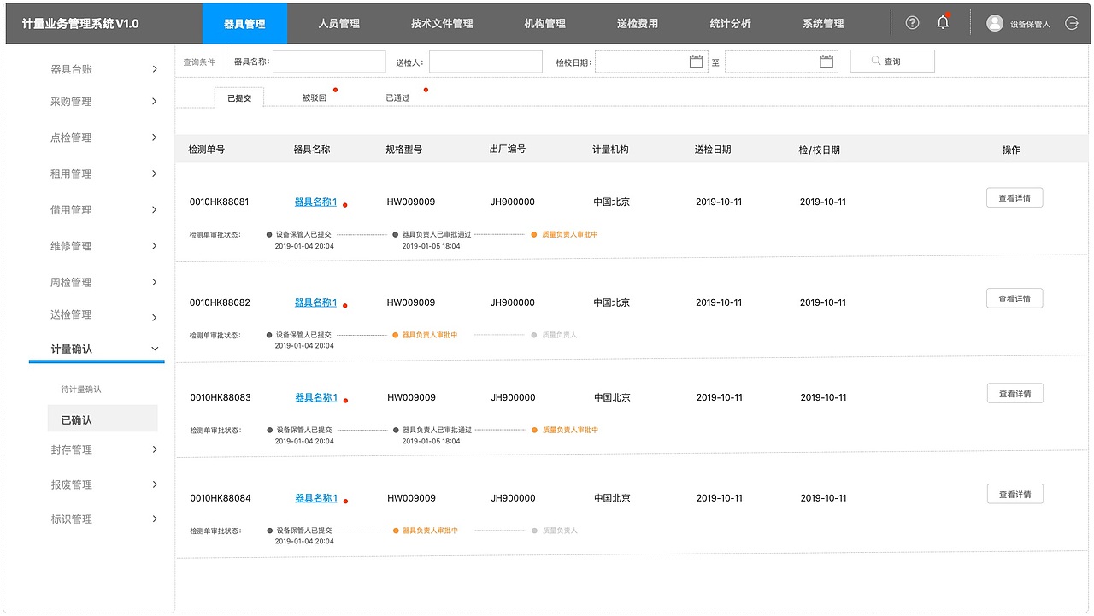Open 送检管理 sidebar item
Screen dimensions: 1094x616
pyautogui.click(x=71, y=315)
